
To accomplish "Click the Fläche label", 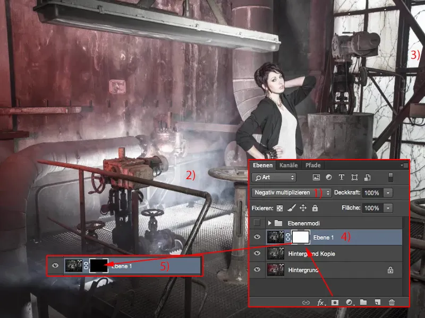I will [351, 208].
